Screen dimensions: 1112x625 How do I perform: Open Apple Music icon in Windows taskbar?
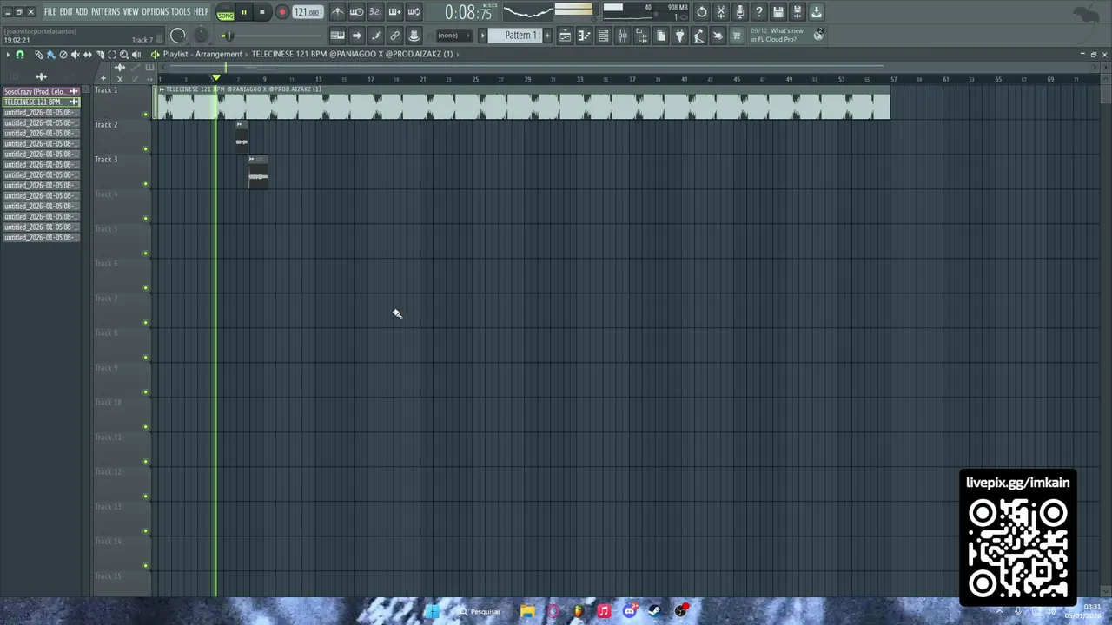pos(604,611)
